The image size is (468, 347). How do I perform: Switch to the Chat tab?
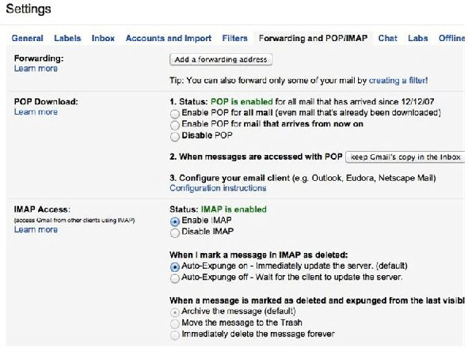(x=388, y=39)
